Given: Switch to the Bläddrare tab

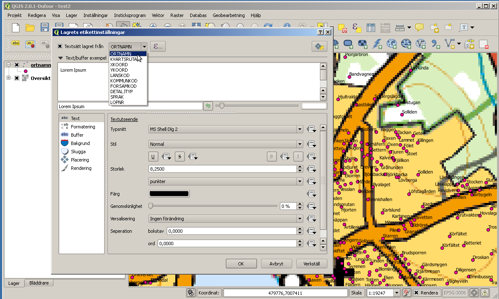Looking at the screenshot, I should coord(39,283).
